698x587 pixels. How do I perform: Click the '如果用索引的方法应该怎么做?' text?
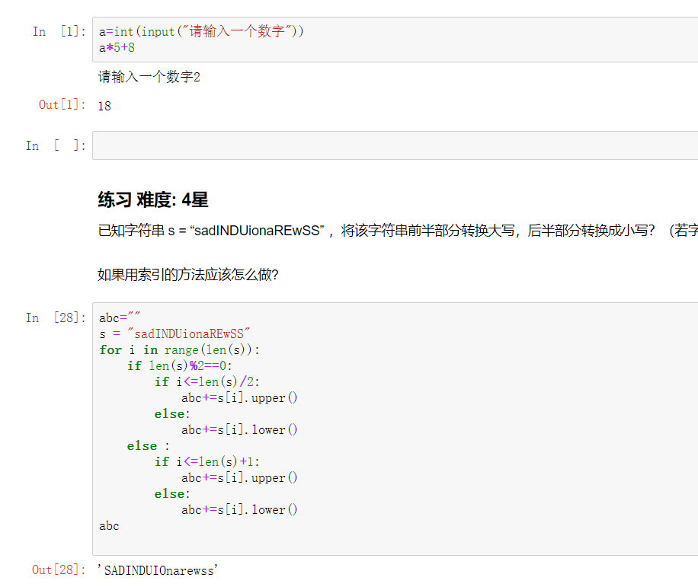coord(188,275)
